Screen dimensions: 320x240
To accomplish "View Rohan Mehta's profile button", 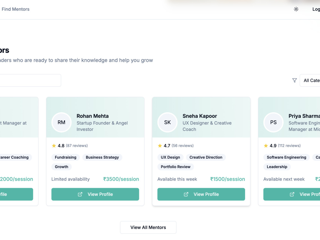I will (95, 194).
